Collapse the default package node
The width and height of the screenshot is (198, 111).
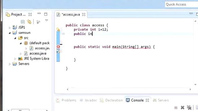(x=21, y=43)
